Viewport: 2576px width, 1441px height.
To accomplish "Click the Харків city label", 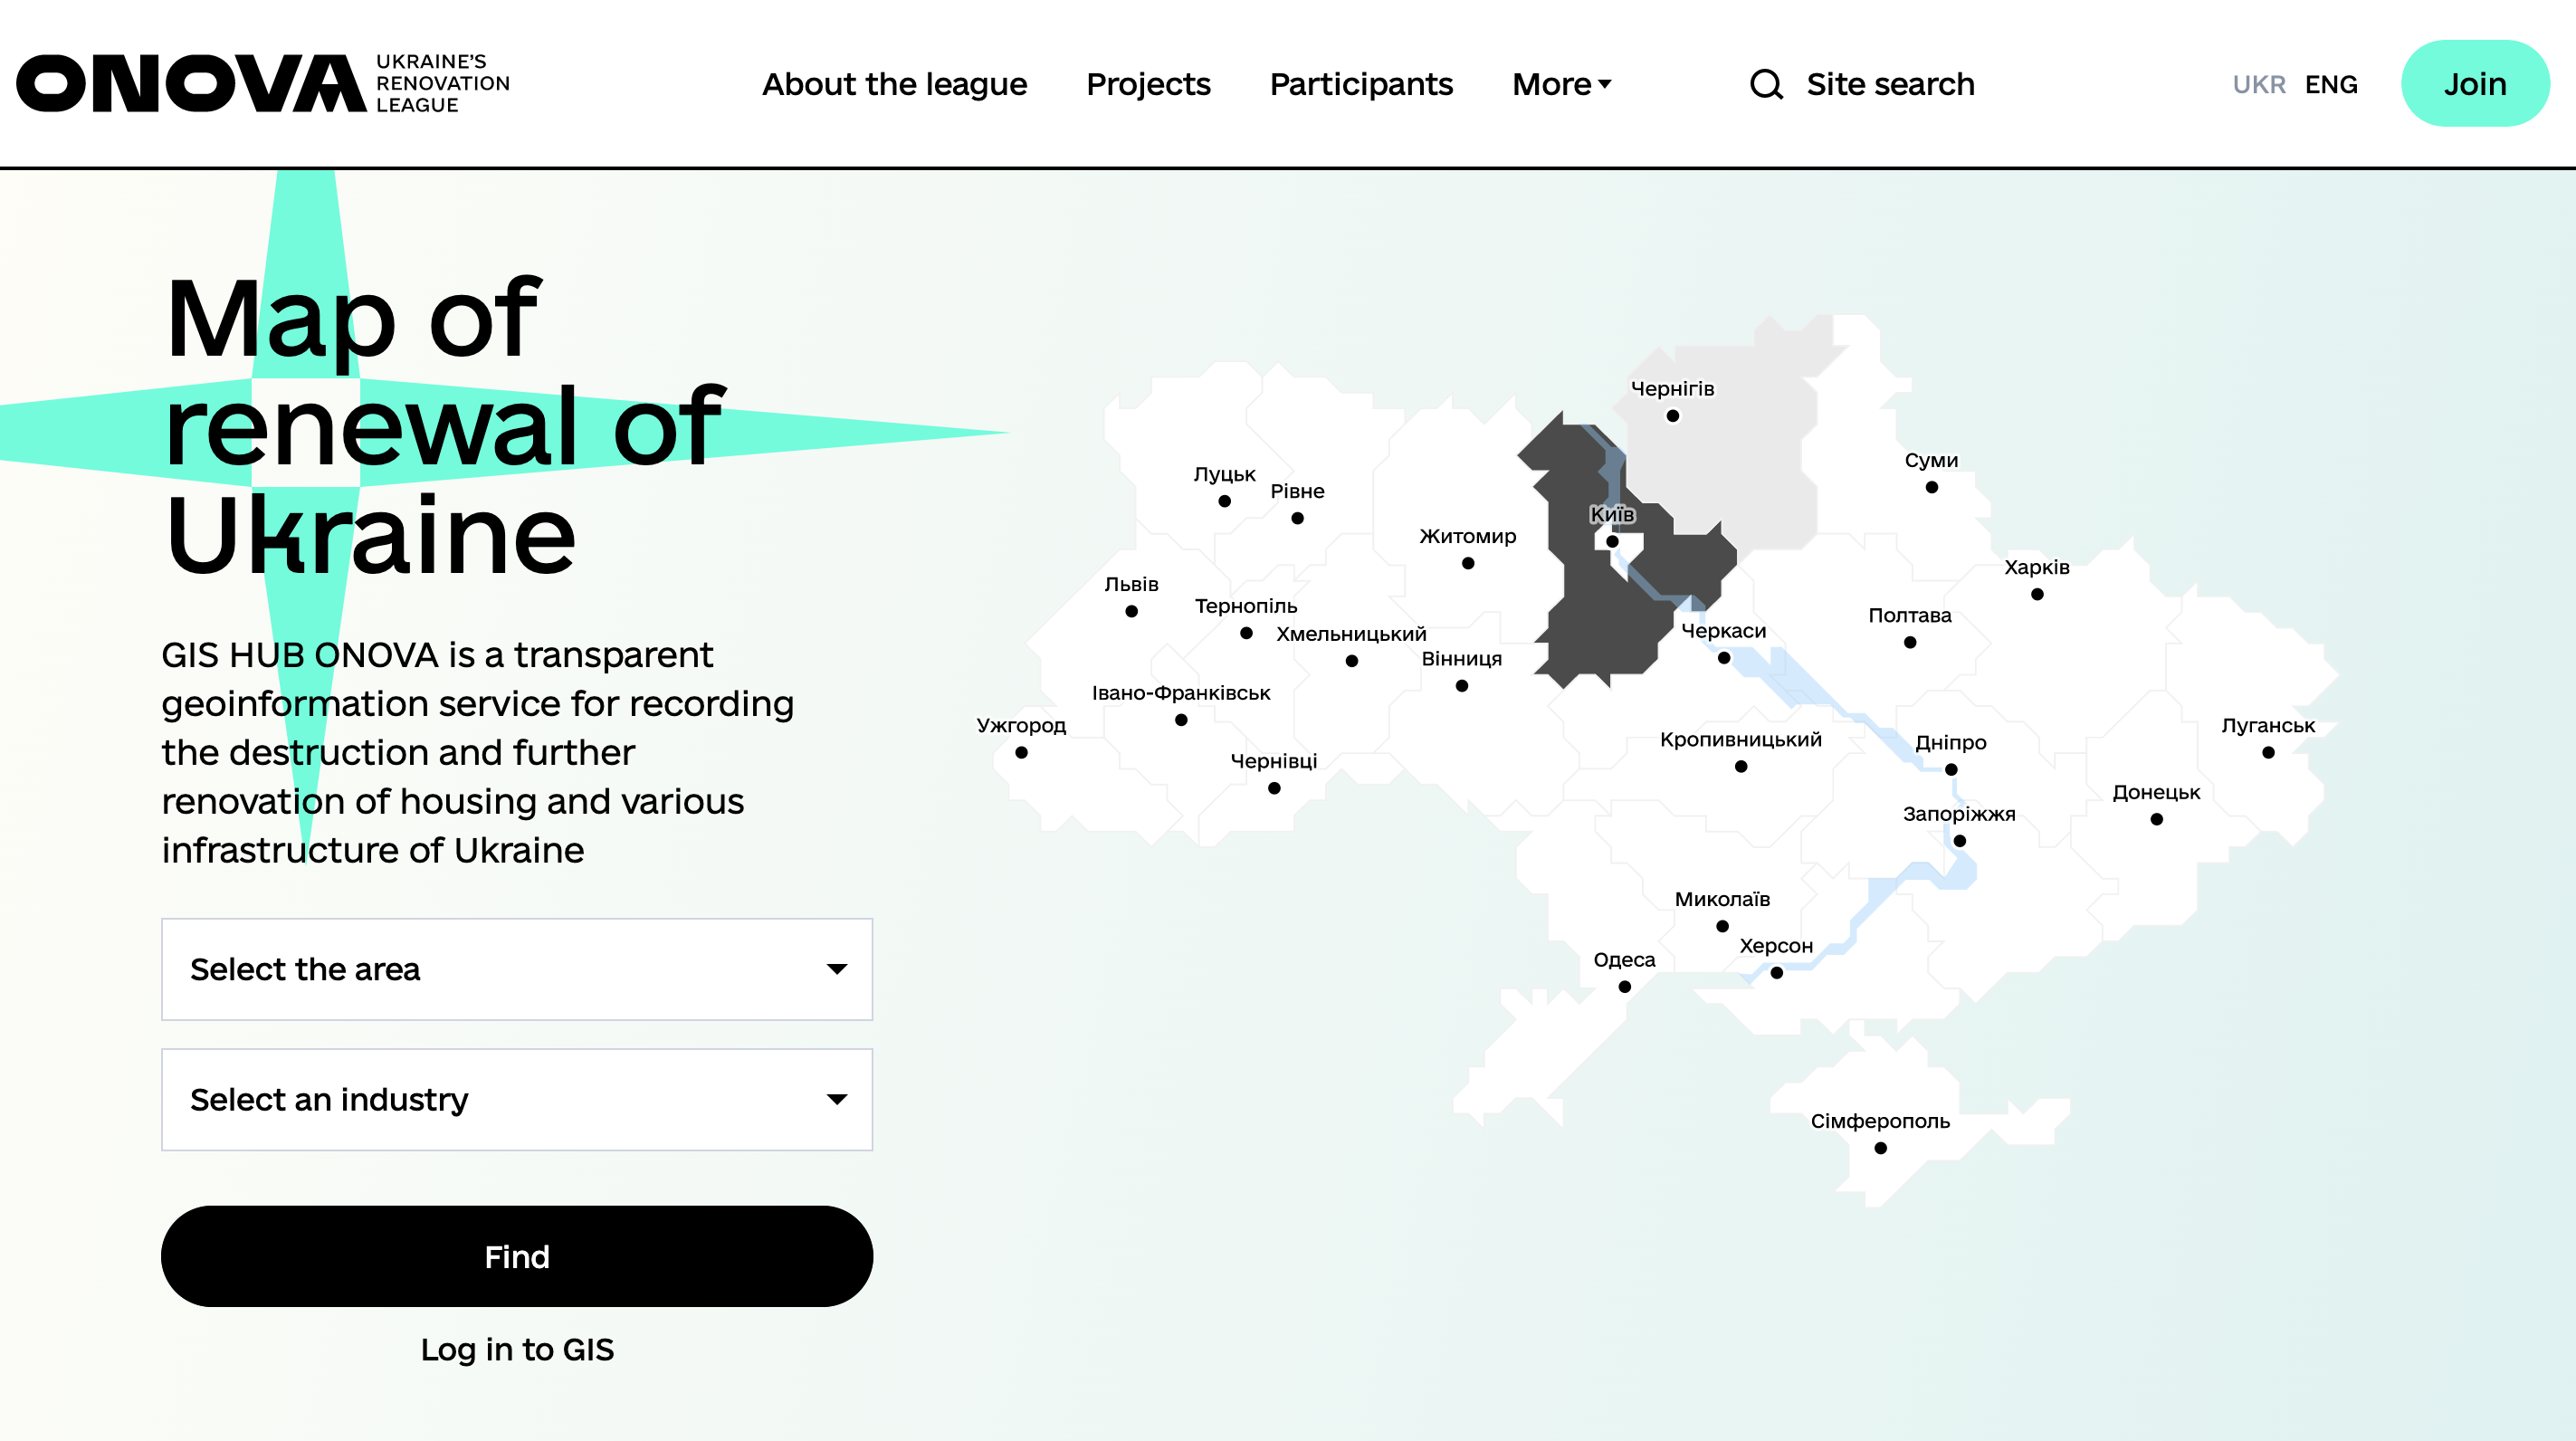I will (2037, 567).
